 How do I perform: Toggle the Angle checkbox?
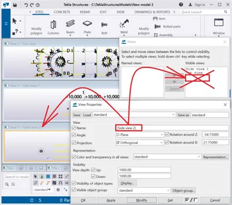coord(74,135)
